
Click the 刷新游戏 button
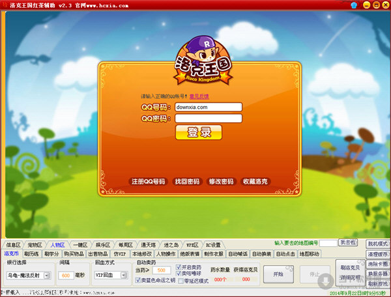tap(378, 283)
